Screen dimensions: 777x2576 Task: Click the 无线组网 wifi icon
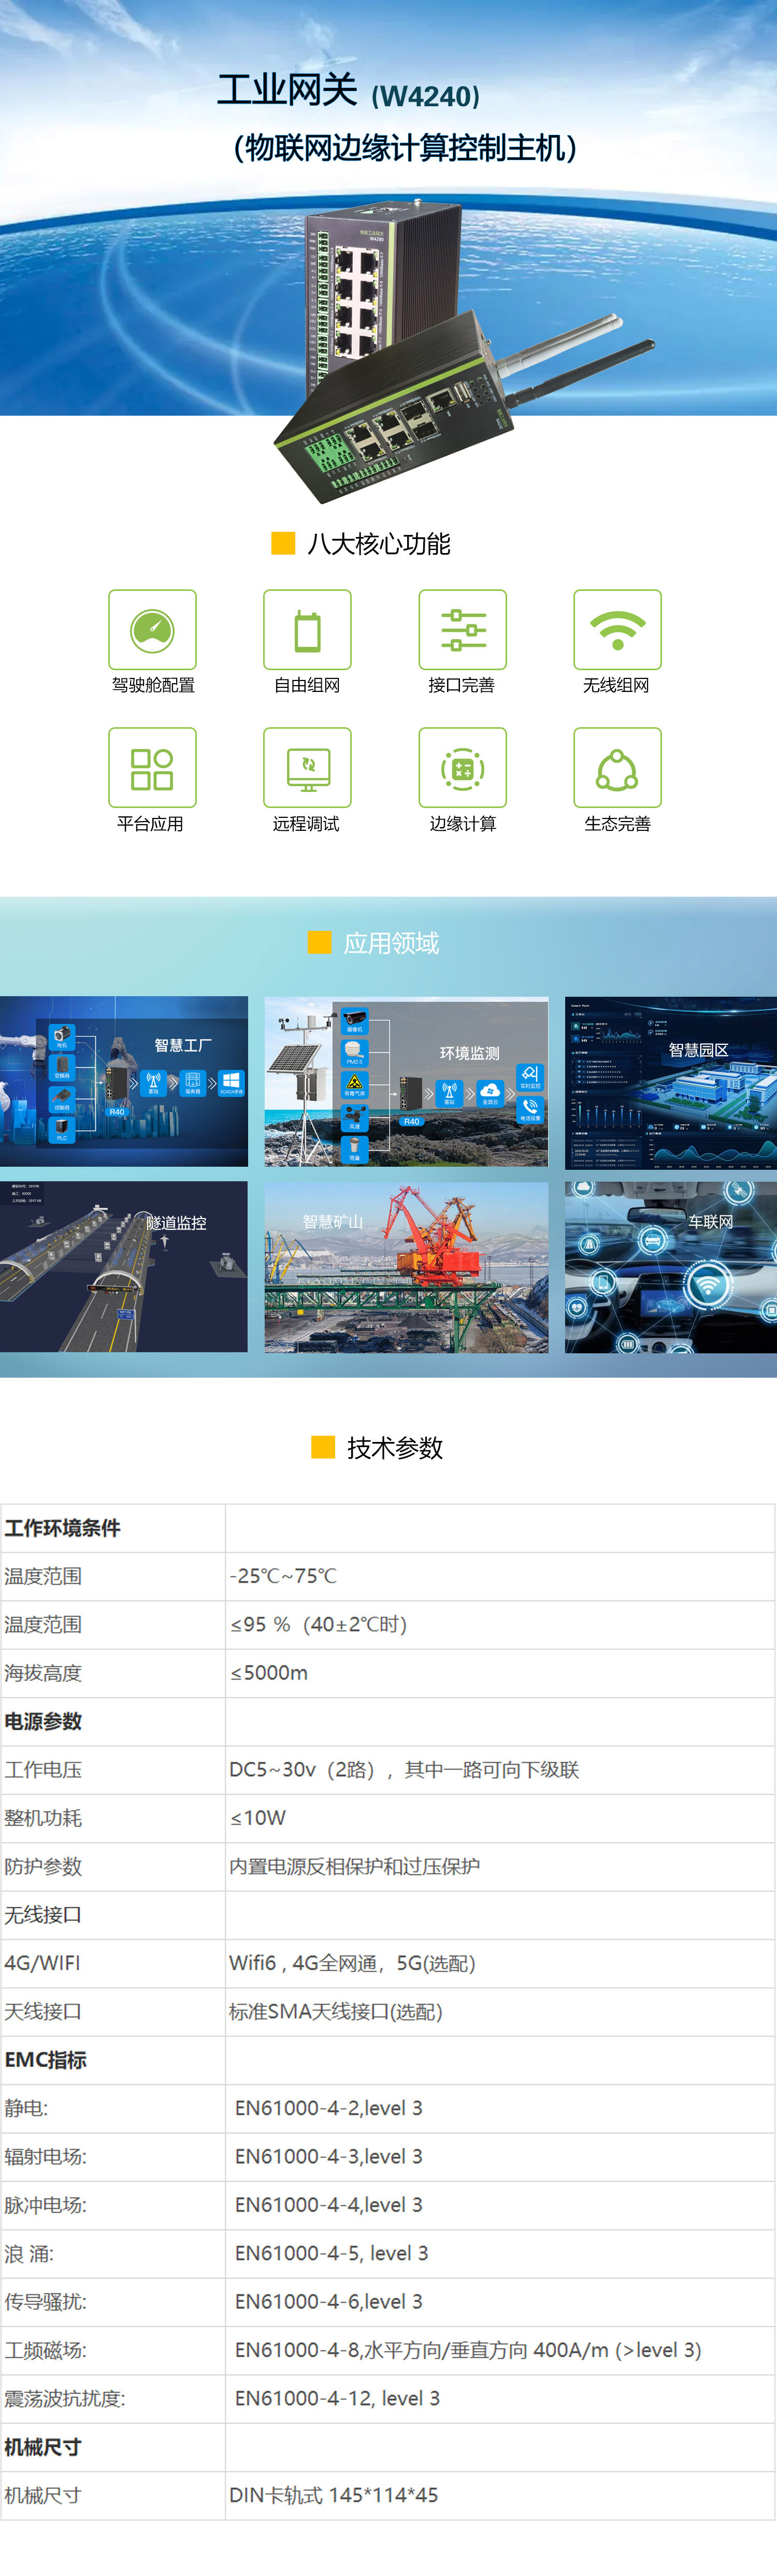(x=617, y=629)
